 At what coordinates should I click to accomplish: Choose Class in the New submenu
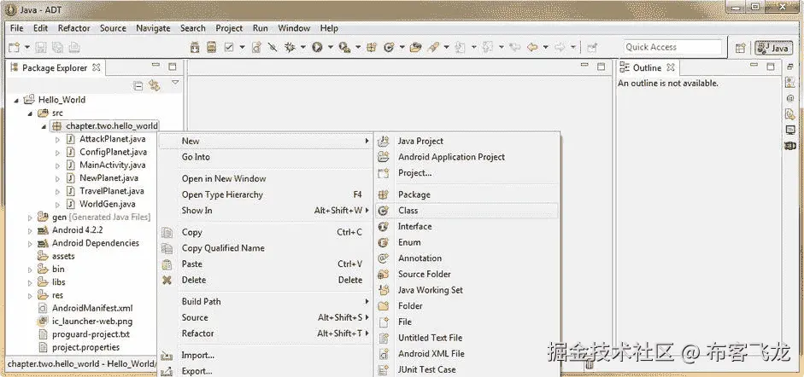click(467, 210)
